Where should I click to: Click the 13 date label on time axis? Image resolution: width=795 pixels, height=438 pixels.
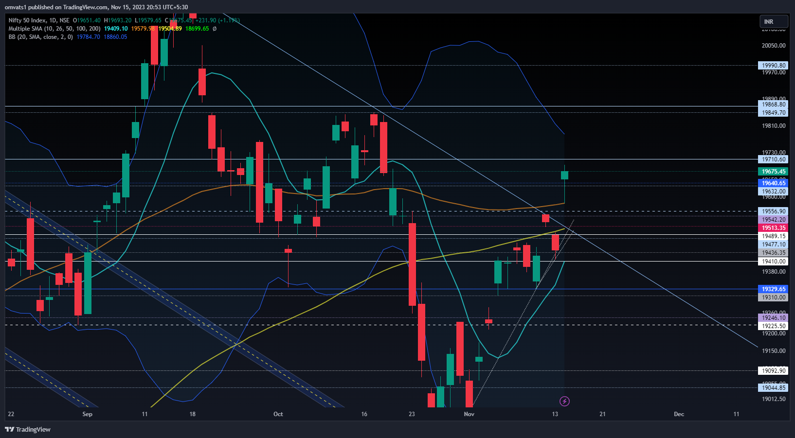(555, 414)
